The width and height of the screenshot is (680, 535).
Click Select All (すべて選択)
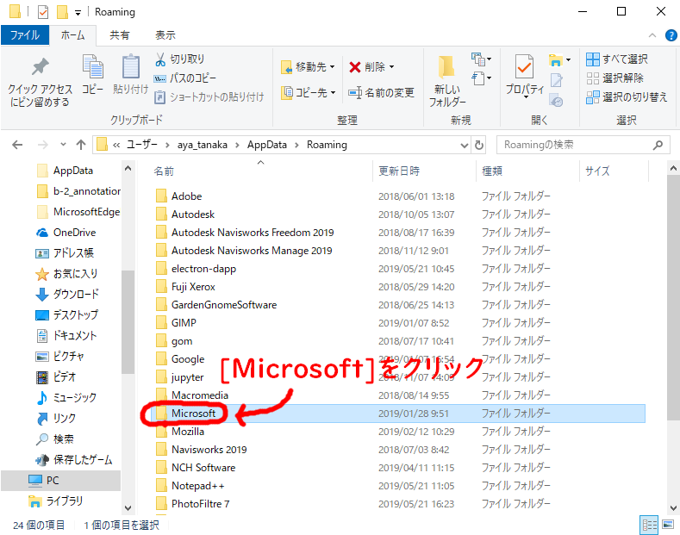coord(617,59)
